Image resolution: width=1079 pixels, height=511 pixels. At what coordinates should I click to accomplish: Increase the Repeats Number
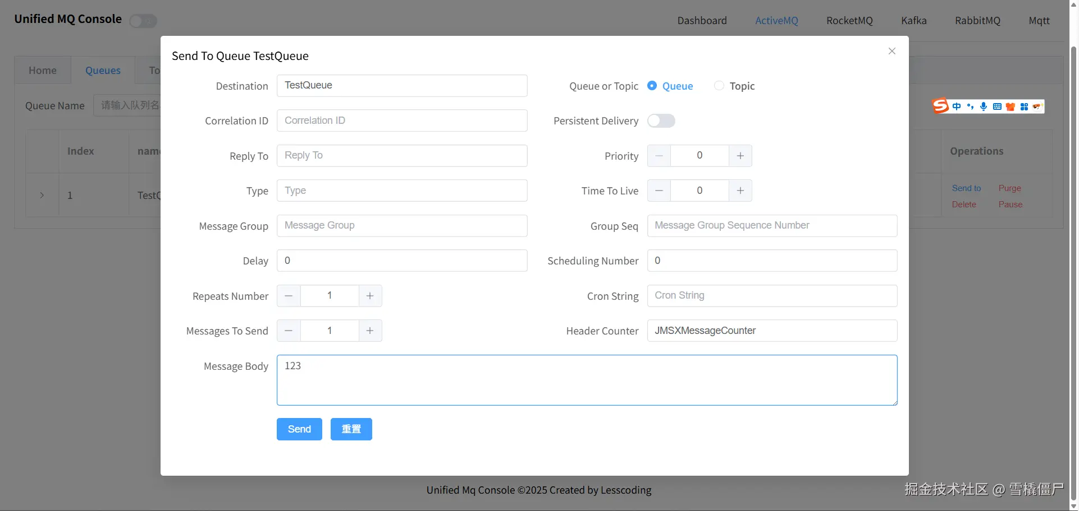pyautogui.click(x=370, y=296)
